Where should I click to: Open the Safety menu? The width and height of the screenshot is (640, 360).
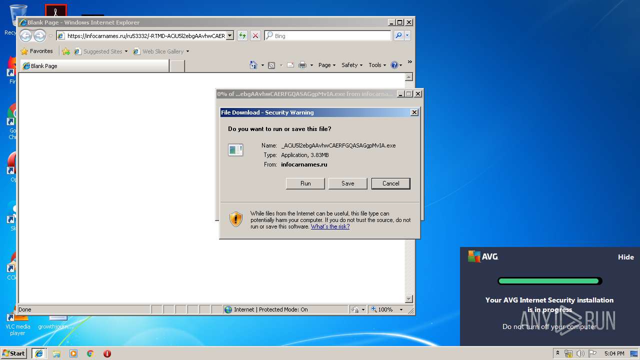click(x=352, y=65)
